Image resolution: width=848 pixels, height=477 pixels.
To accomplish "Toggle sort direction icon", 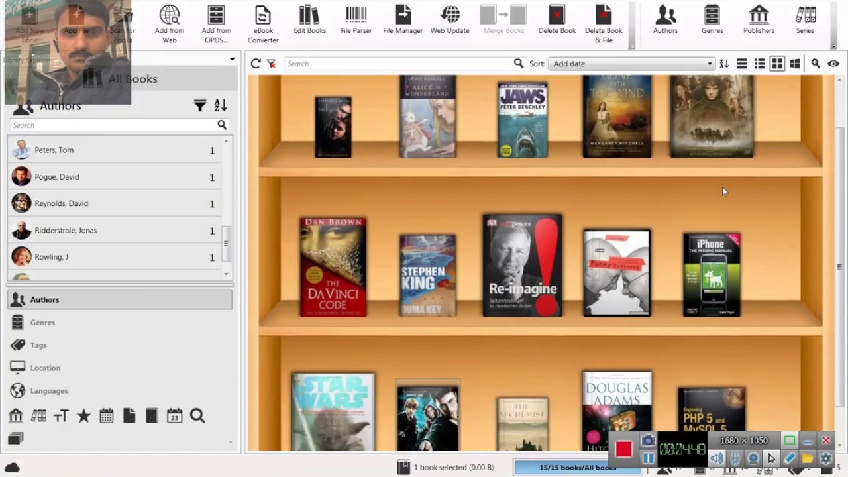I will tap(724, 64).
